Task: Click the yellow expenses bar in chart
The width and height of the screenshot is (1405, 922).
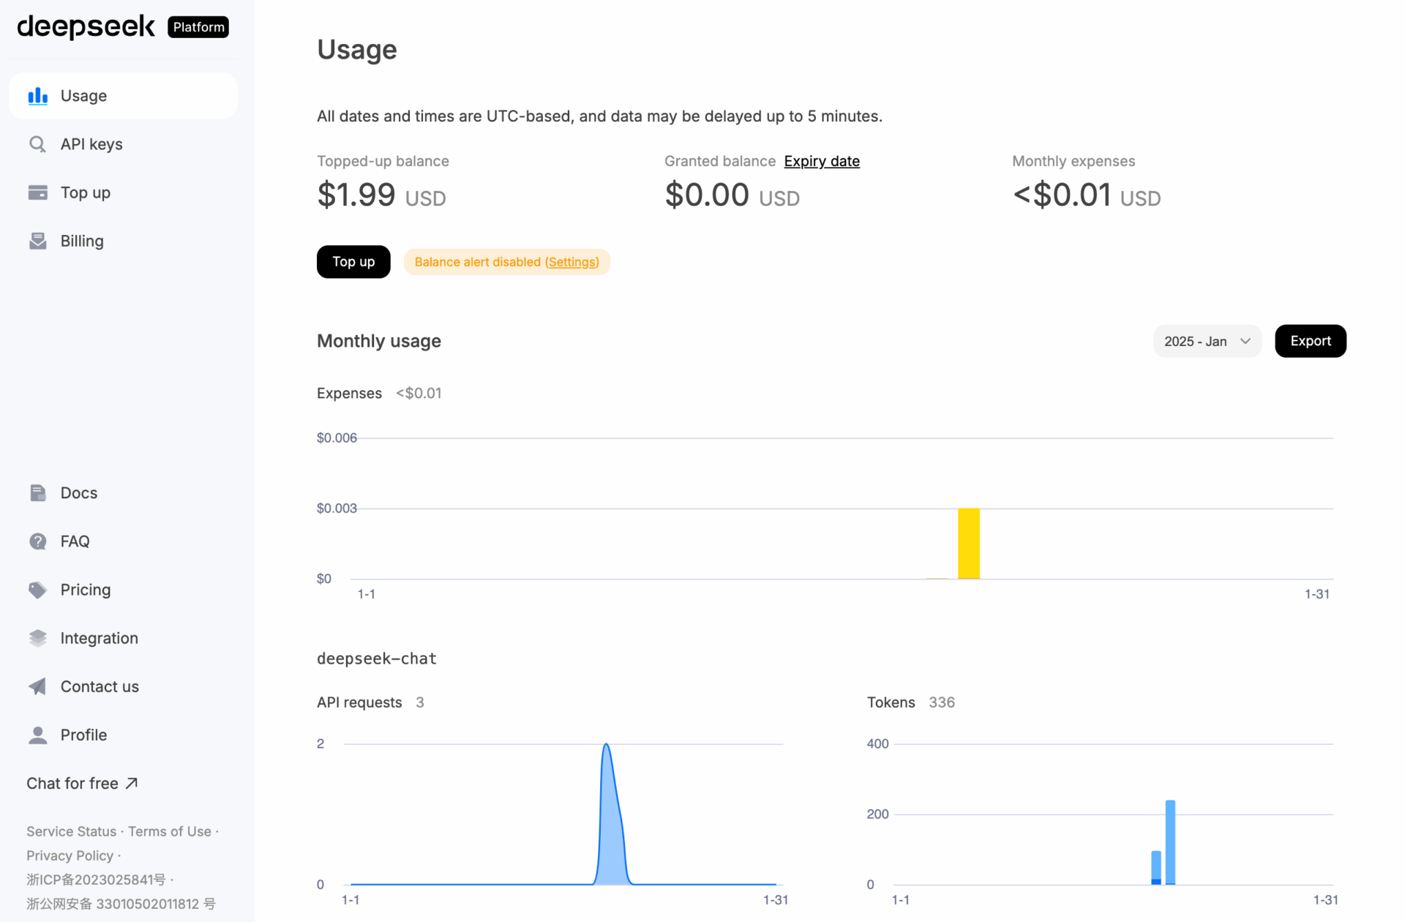Action: pos(968,543)
